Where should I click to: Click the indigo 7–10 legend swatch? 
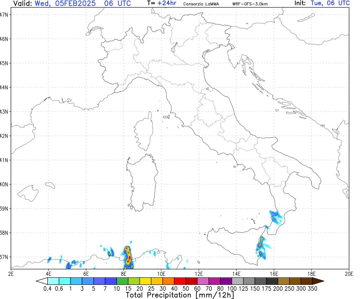tap(111, 281)
